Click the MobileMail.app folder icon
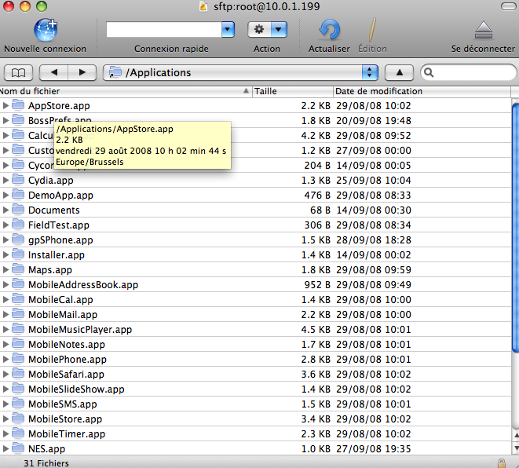Viewport: 519px width, 468px height. pos(18,314)
